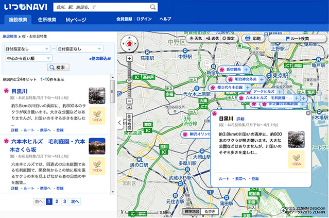This screenshot has width=329, height=218.
Task: Open the second 日付指定なし end date dropdown
Action: point(80,49)
